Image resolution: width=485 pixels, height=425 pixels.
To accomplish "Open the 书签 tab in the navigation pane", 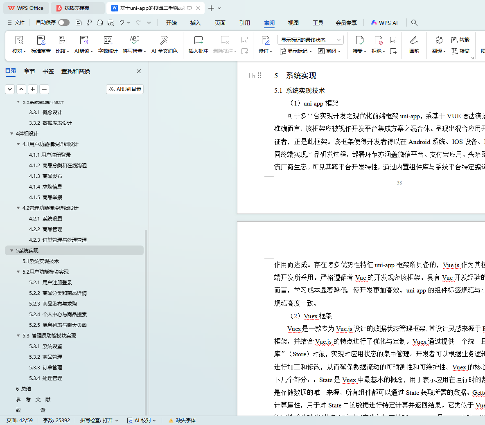I will click(48, 71).
